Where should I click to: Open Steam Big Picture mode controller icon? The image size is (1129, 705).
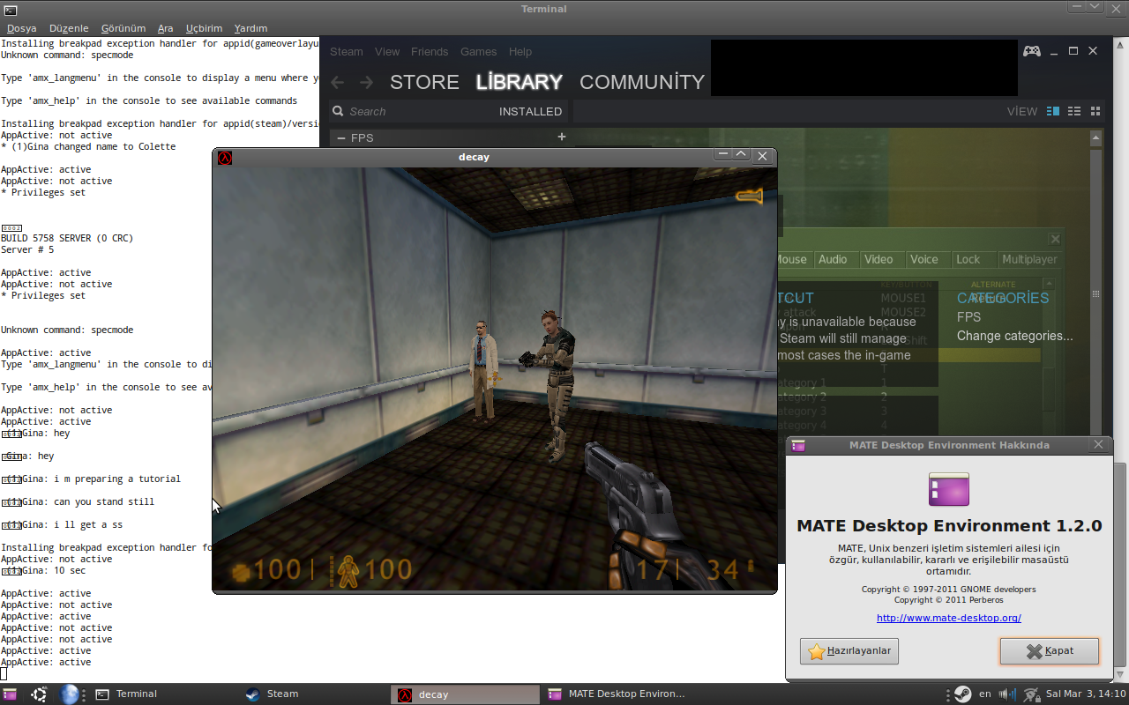point(1031,51)
